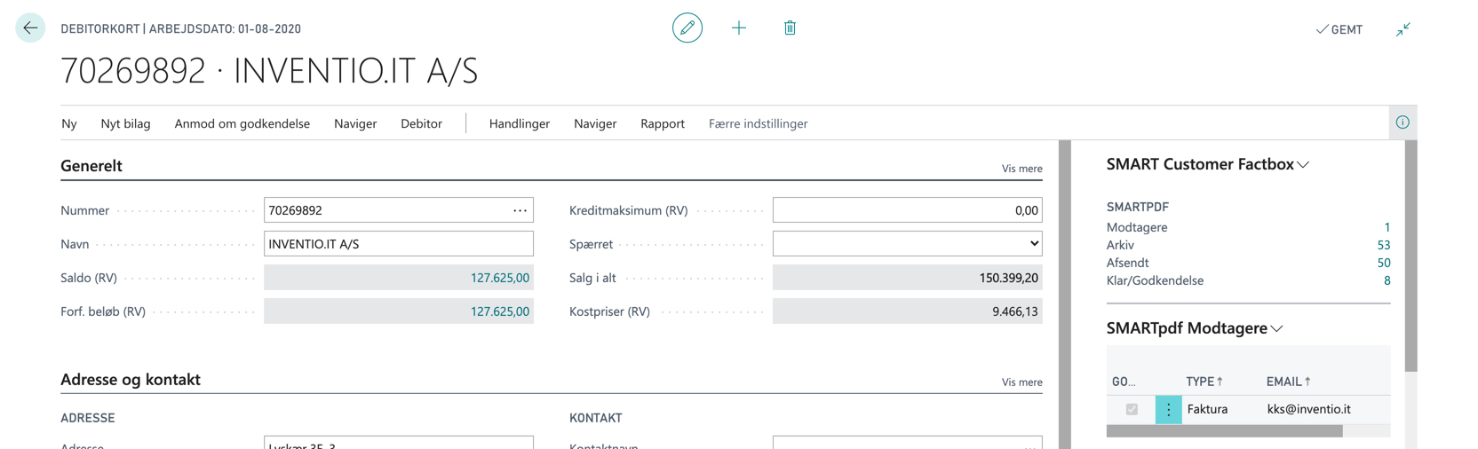Collapse SMARTpdf Modtagere section
The height and width of the screenshot is (449, 1478).
point(1195,328)
